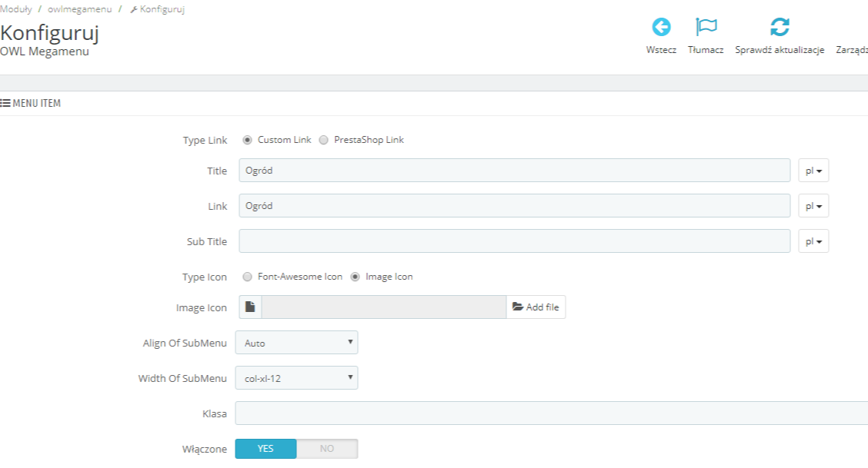Click the Type Link label
This screenshot has width=868, height=468.
(205, 141)
